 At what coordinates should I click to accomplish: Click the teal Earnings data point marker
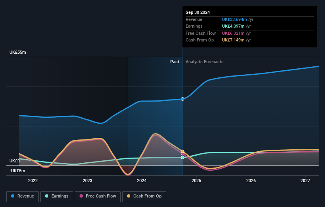182,157
